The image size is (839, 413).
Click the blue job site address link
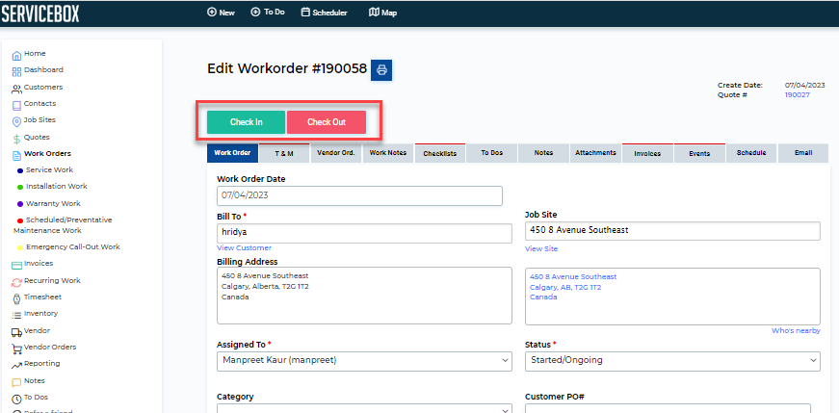coord(573,287)
